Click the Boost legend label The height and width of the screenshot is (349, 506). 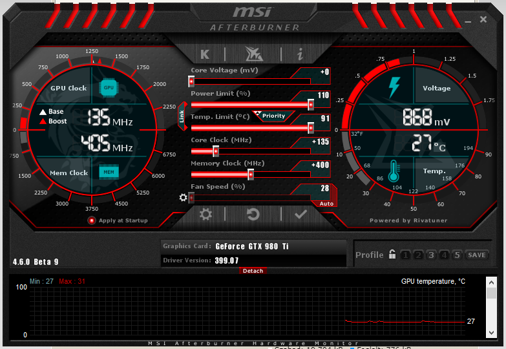pos(58,122)
